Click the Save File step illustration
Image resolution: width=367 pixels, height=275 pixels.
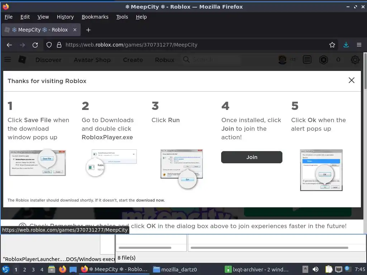pos(37,163)
